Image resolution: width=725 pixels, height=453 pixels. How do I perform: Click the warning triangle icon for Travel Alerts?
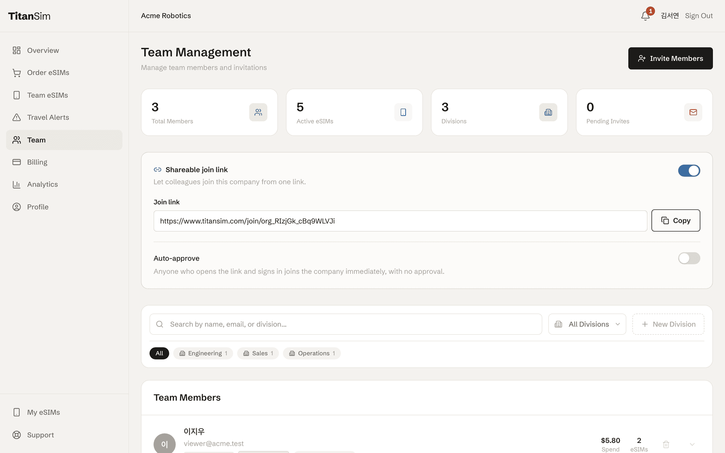point(17,117)
